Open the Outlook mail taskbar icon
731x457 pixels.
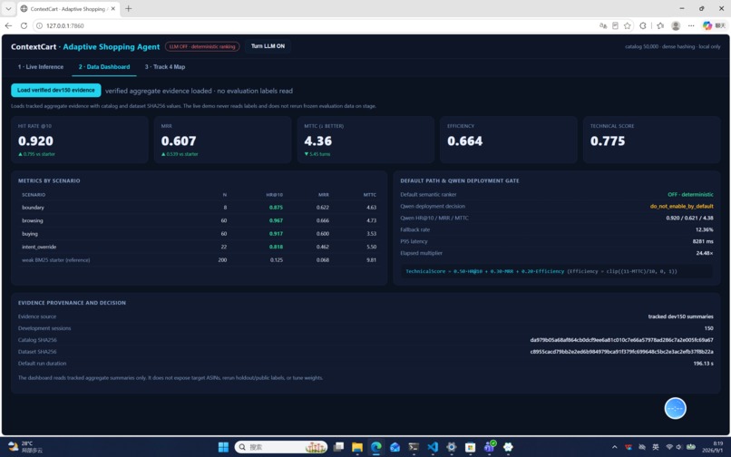(x=395, y=447)
